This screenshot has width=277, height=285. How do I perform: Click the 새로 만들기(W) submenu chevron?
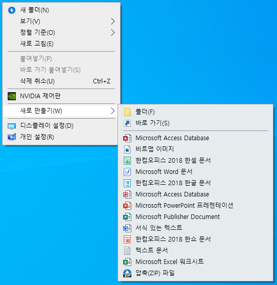[x=113, y=111]
